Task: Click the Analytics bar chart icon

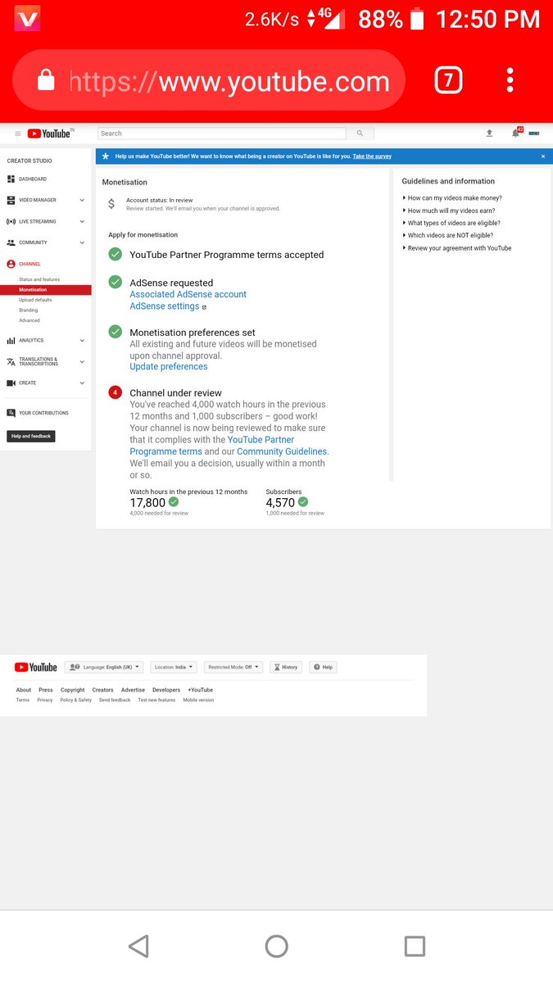Action: click(11, 340)
